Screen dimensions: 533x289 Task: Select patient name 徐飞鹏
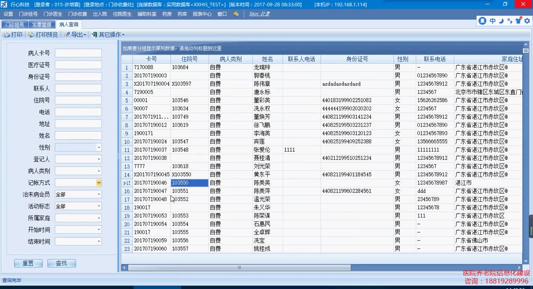click(x=262, y=125)
